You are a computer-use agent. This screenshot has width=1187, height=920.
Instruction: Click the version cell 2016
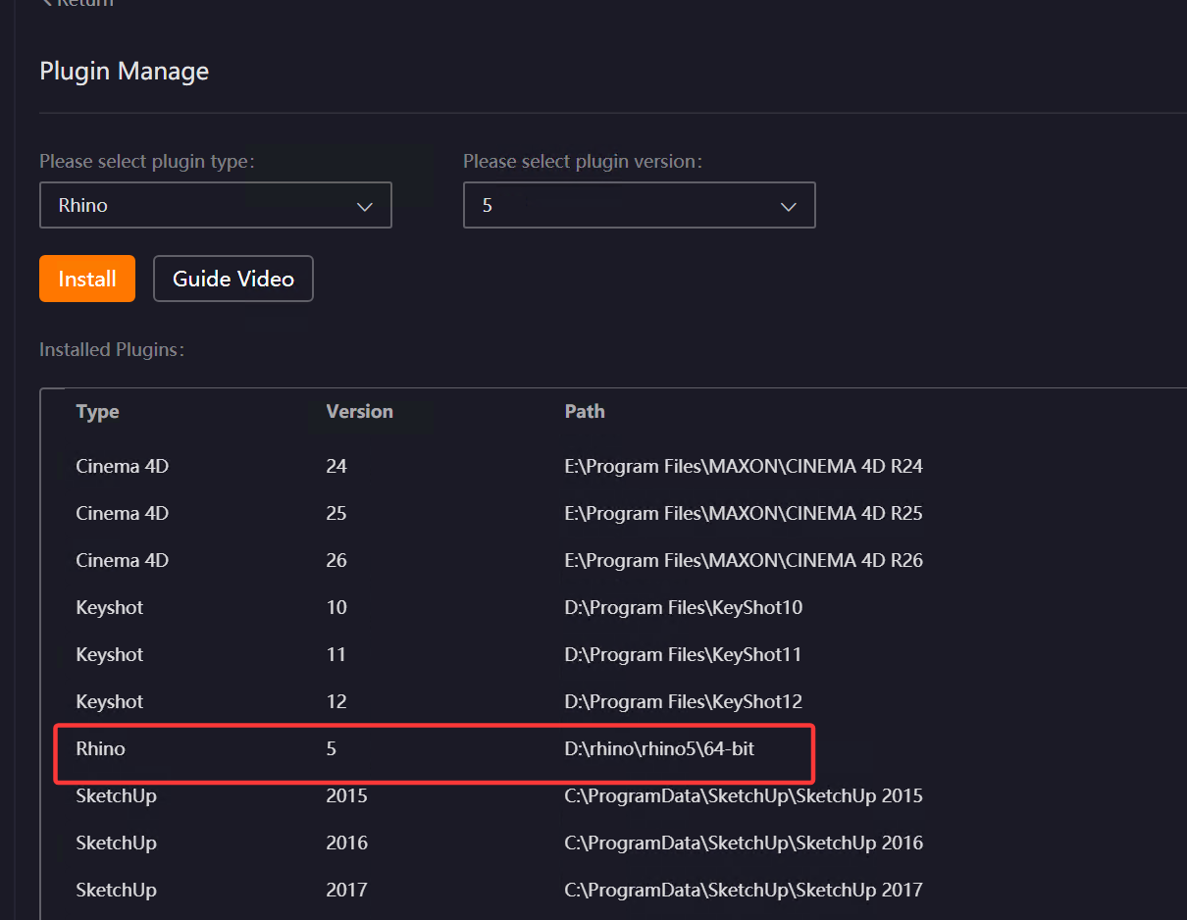point(346,843)
